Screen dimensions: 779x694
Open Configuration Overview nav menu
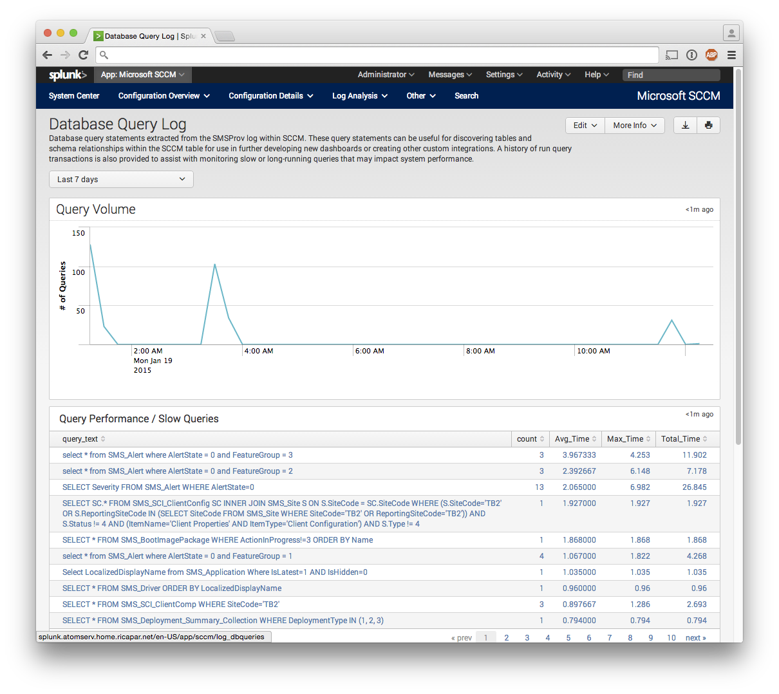pos(164,96)
